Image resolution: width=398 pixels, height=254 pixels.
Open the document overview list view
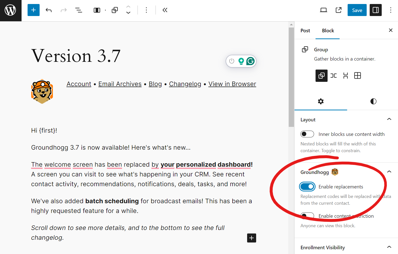point(79,10)
